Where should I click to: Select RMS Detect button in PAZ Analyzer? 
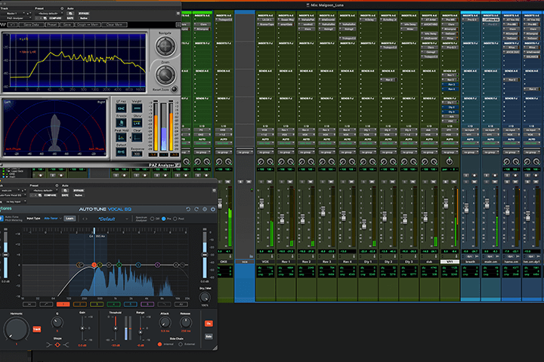(x=121, y=152)
